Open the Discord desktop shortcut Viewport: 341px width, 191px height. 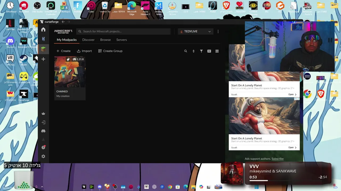(10, 43)
